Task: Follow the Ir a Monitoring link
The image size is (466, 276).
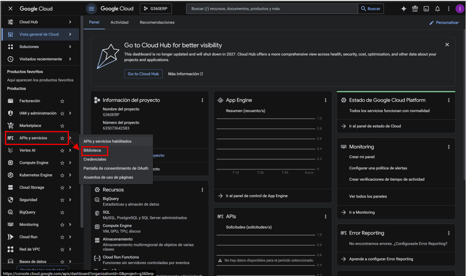Action: pos(362,212)
